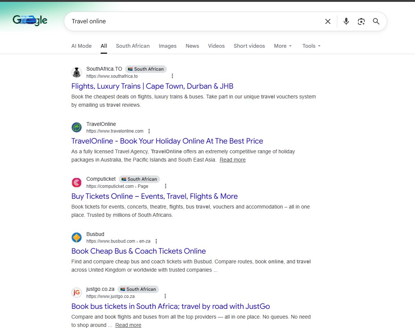Open more options for Computicket result
Screen dimensions: 415x328
166,186
